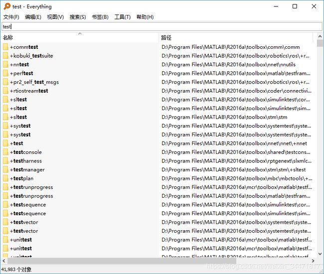This screenshot has height=274, width=324.
Task: Click folder icon next to +perftest
Action: pyautogui.click(x=6, y=73)
